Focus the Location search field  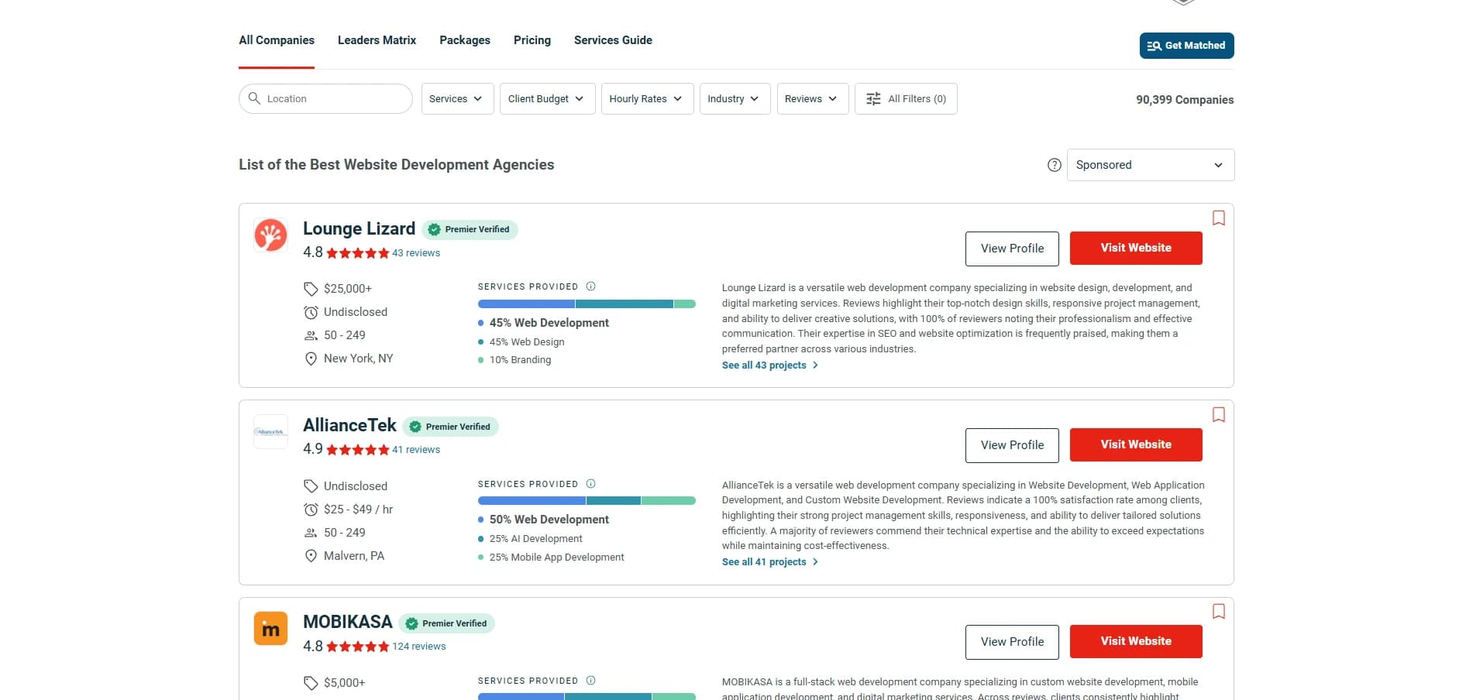click(325, 99)
